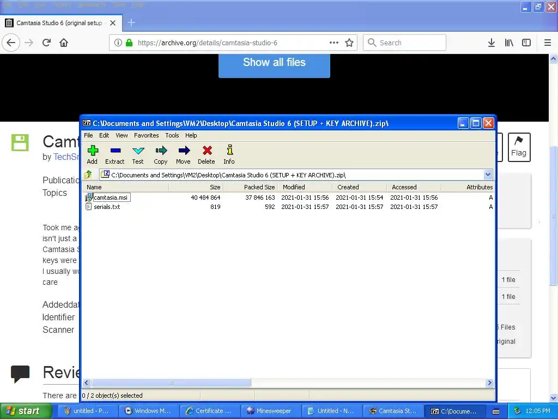Click the red Delete icon

click(x=207, y=154)
